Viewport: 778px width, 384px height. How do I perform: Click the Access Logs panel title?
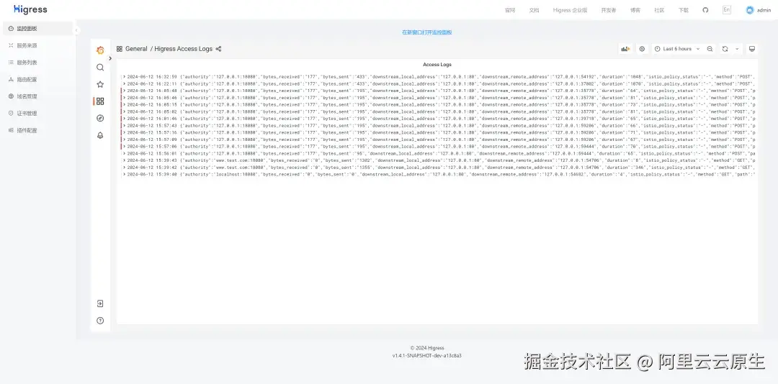pyautogui.click(x=437, y=65)
